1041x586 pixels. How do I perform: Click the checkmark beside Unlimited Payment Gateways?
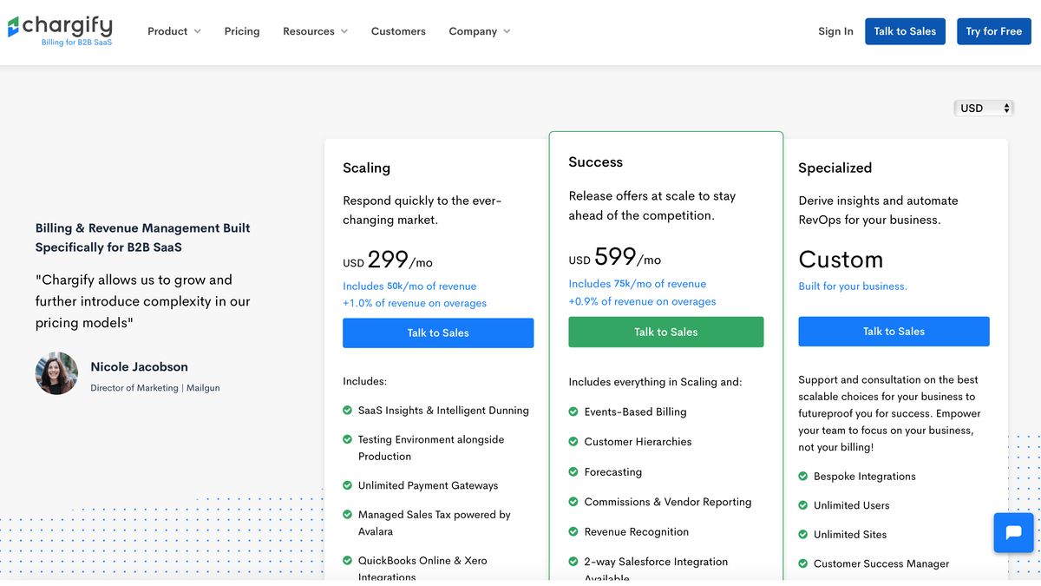coord(346,485)
